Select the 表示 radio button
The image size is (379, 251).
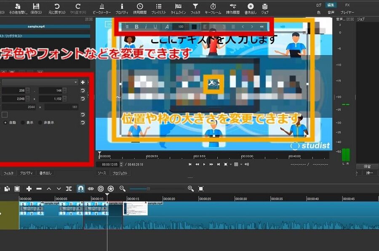tap(23, 122)
